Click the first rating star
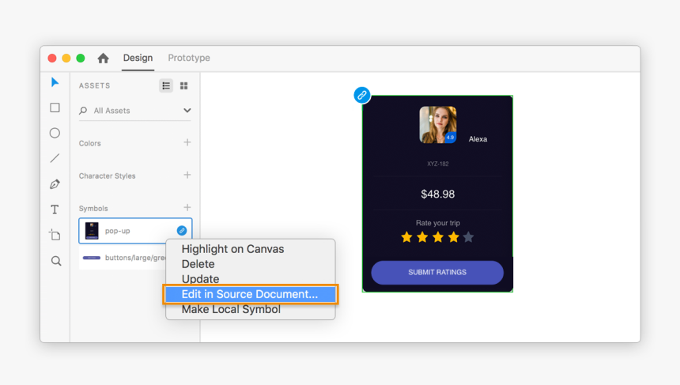Viewport: 680px width, 385px height. click(406, 237)
